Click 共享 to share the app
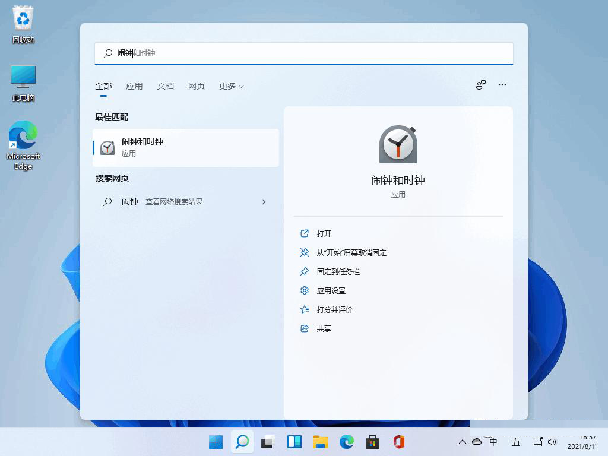Screen dimensions: 608x456 click(316, 328)
